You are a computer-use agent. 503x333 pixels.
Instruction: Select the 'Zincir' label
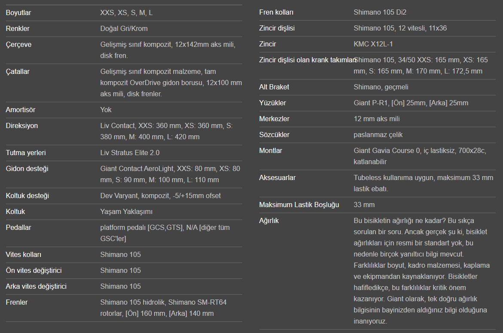[x=268, y=44]
